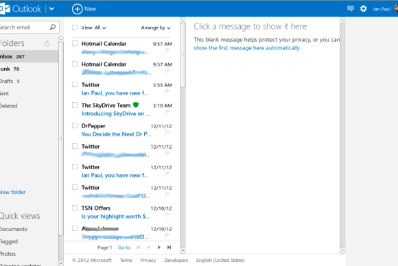Screen dimensions: 398x266
Task: Open the settings gear icon
Action: coord(364,9)
